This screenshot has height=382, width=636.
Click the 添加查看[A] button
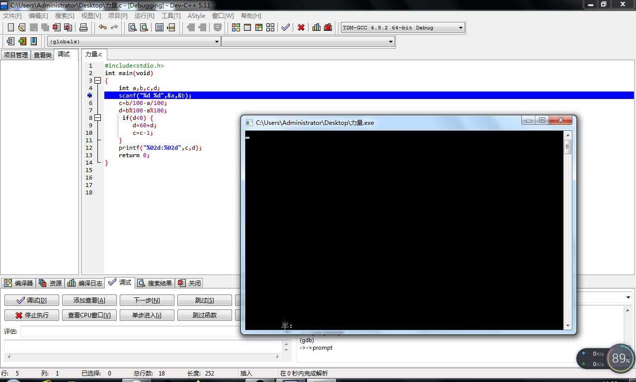[x=89, y=300]
